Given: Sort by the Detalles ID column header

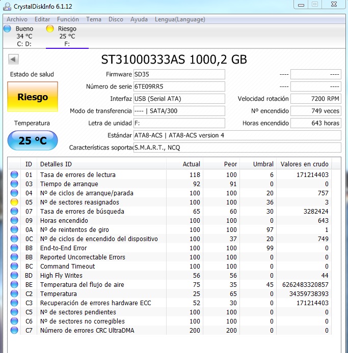Looking at the screenshot, I should pyautogui.click(x=101, y=164).
